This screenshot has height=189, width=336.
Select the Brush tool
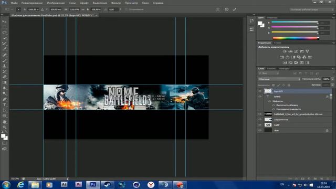[4, 60]
